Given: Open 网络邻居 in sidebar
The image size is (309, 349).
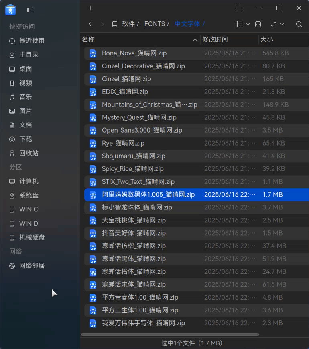Looking at the screenshot, I should point(32,265).
